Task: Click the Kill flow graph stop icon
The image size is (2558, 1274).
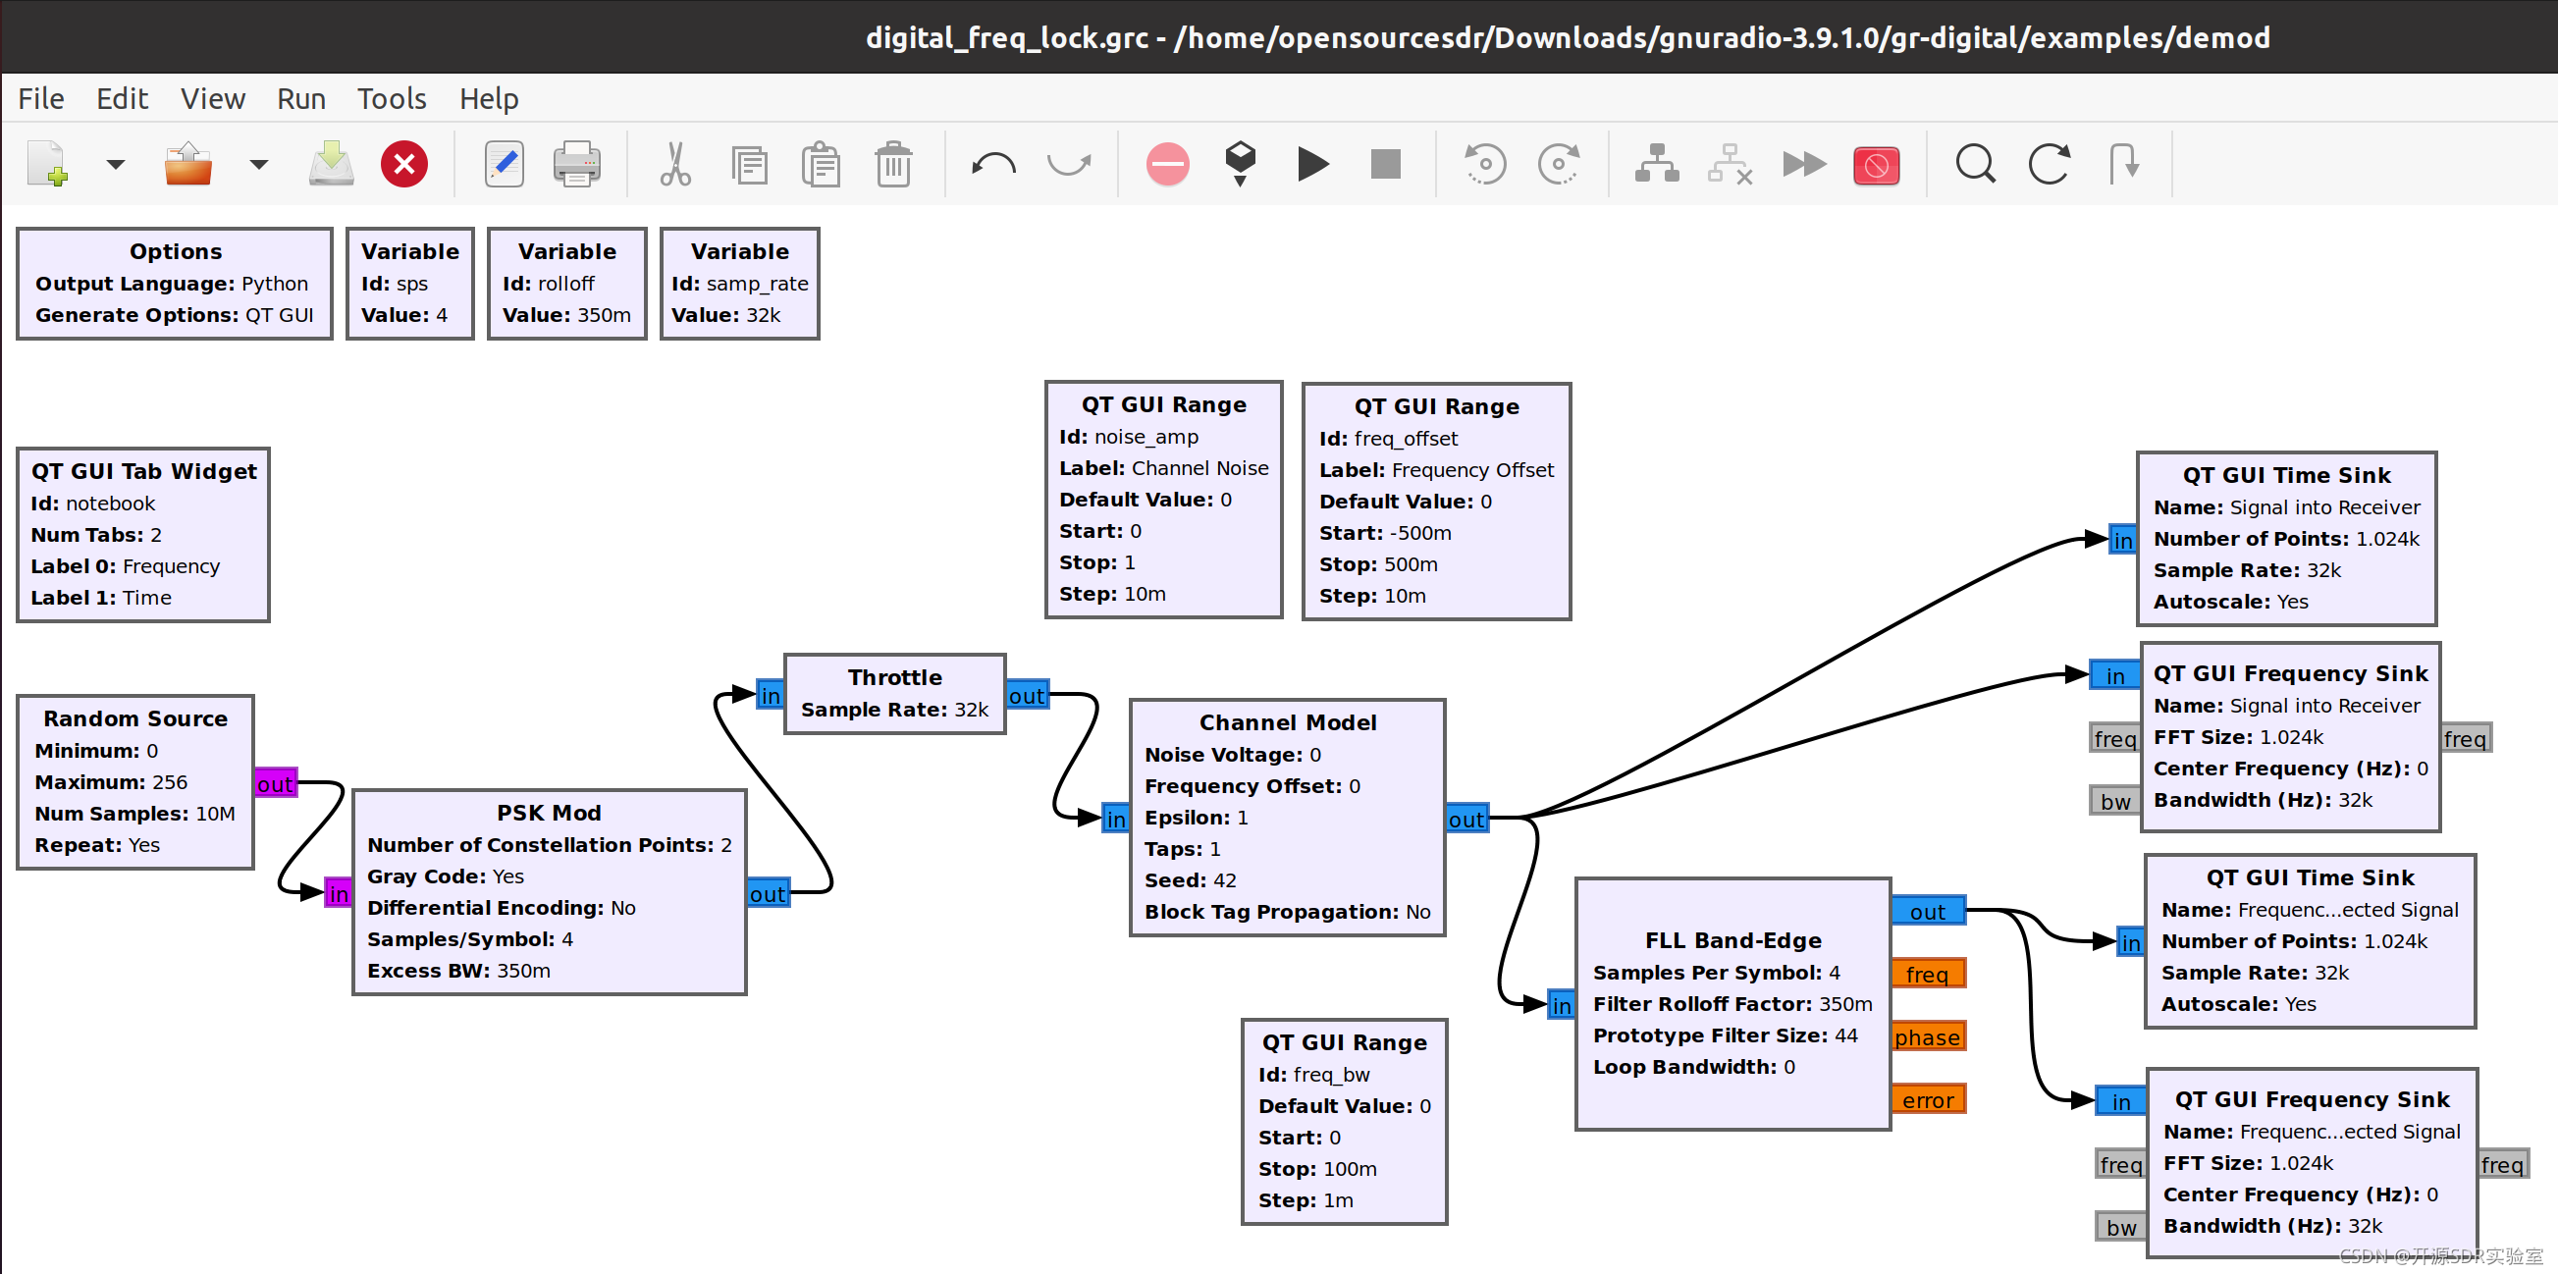Action: tap(1385, 164)
